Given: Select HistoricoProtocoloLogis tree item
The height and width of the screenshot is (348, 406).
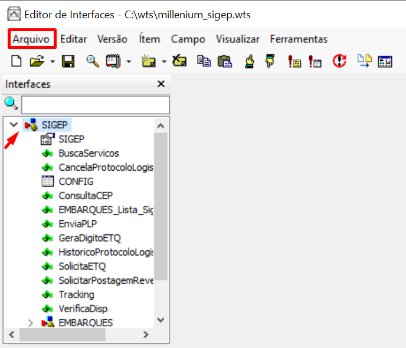Looking at the screenshot, I should pyautogui.click(x=106, y=253).
